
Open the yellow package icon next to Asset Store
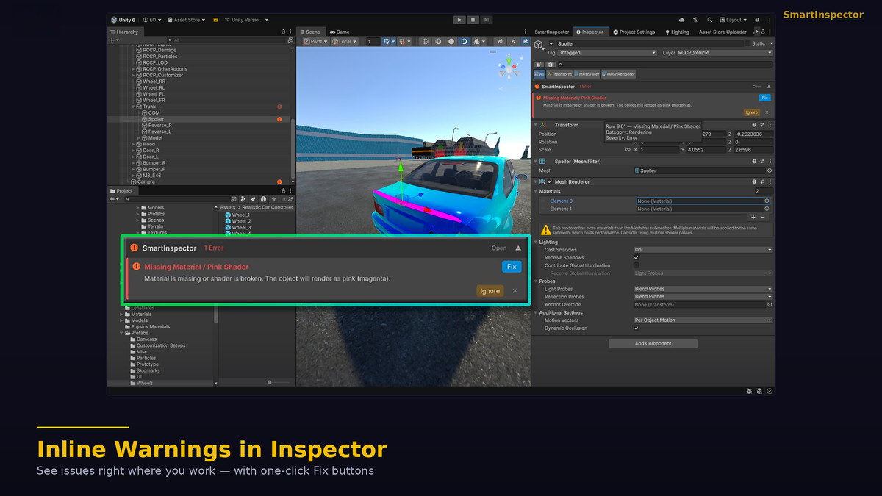tap(215, 20)
